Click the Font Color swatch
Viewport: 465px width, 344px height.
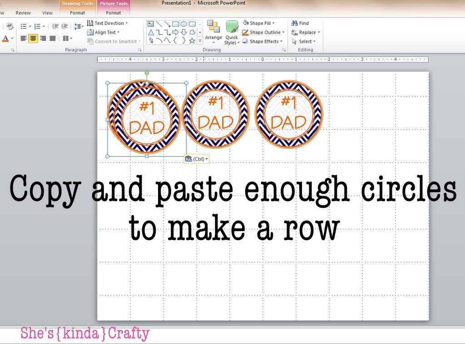coord(5,39)
